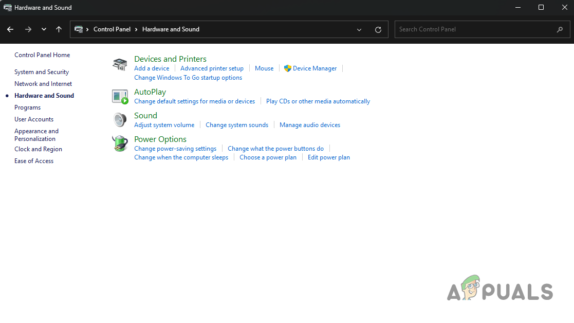
Task: Click the AutoPlay category icon
Action: (120, 96)
